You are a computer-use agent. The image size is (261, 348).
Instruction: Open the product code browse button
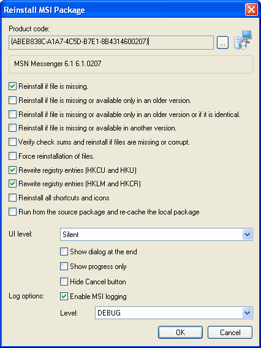coord(222,43)
